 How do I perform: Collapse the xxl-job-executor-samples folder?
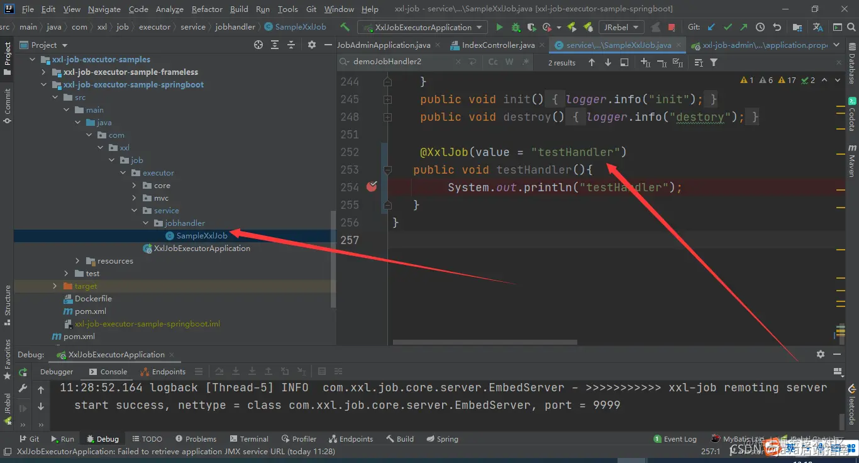pyautogui.click(x=33, y=60)
